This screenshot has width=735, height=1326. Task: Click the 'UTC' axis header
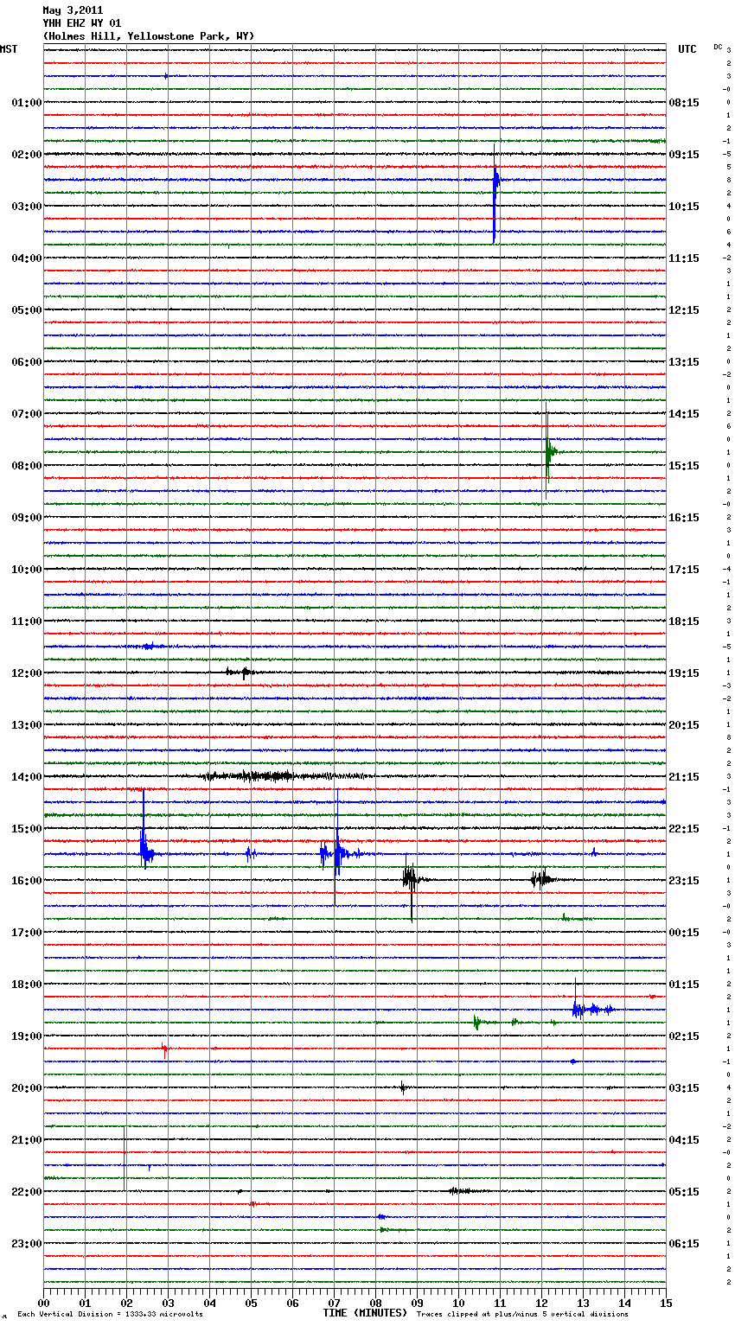(x=687, y=49)
